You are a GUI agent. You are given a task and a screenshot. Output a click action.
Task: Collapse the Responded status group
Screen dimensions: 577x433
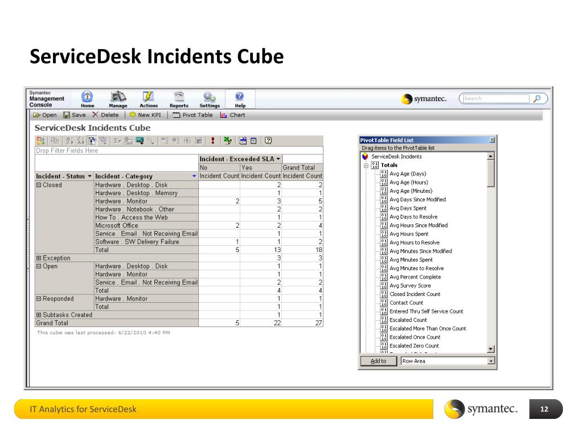tap(39, 299)
